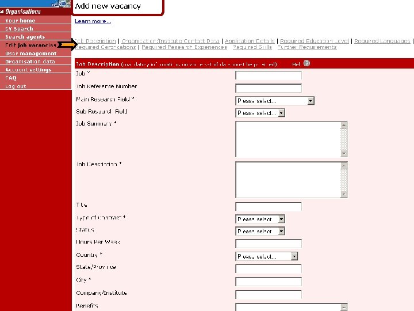Expand the Status dropdown
Image resolution: width=414 pixels, height=311 pixels.
click(260, 231)
